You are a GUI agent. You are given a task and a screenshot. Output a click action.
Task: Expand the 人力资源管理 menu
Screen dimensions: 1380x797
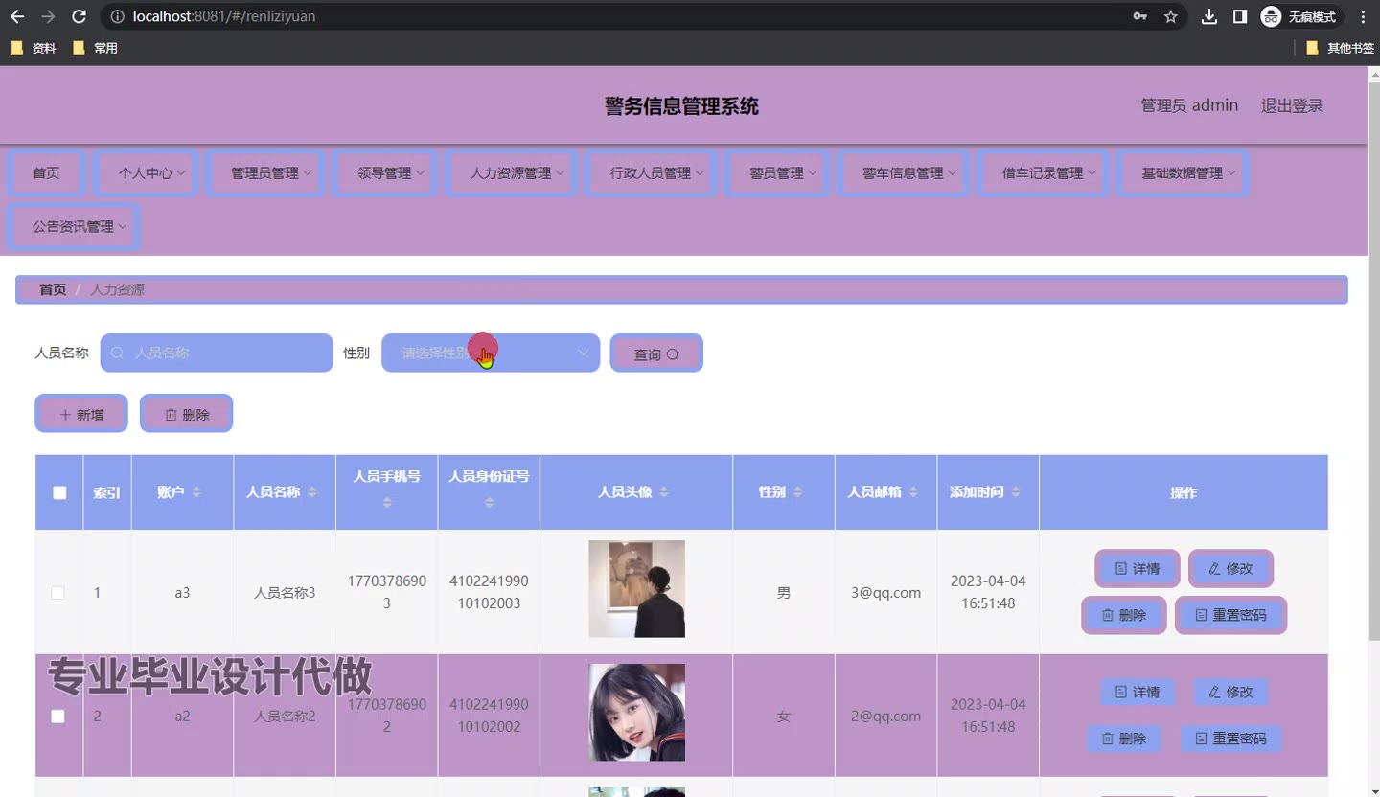[511, 173]
